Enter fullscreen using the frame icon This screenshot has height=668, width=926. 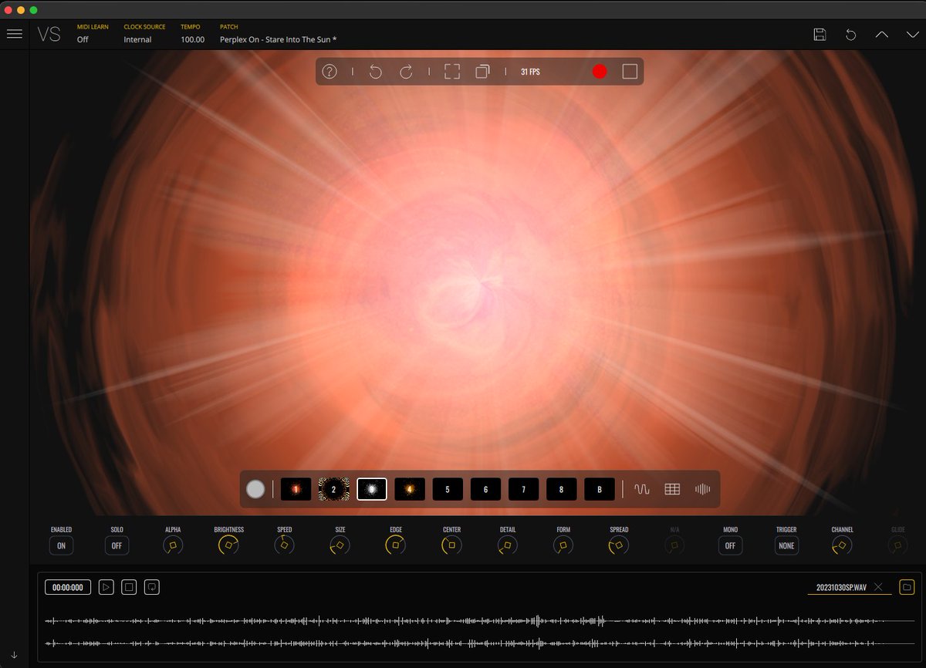point(451,71)
